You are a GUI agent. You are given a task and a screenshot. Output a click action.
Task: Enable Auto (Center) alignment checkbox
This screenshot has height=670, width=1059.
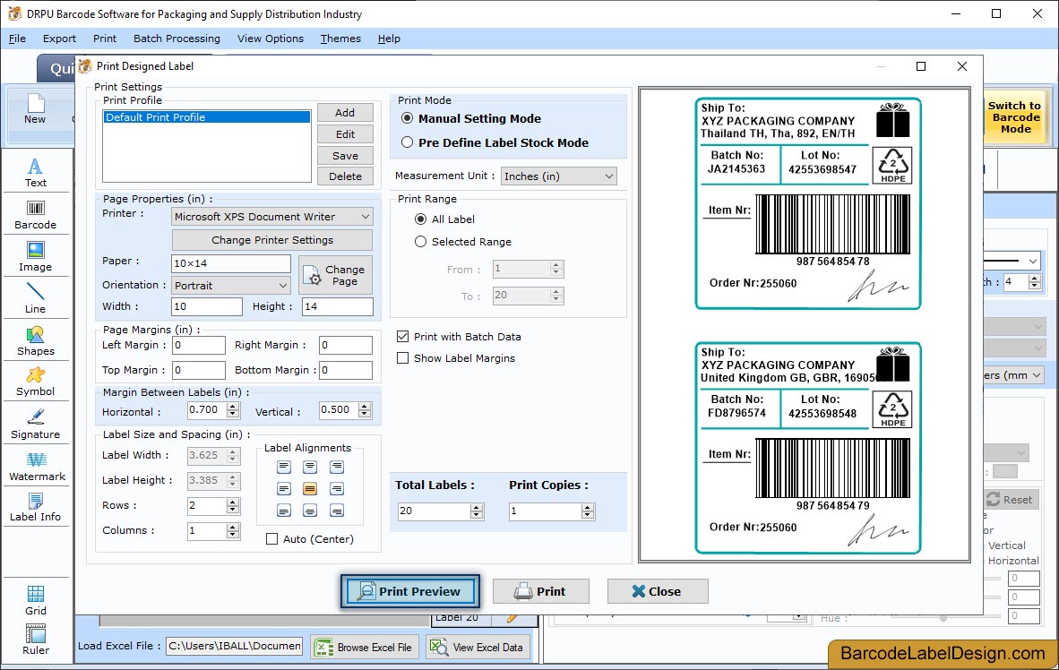[x=272, y=539]
